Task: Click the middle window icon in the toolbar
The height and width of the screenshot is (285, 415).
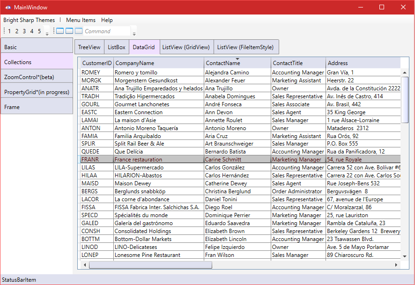Action: point(69,31)
